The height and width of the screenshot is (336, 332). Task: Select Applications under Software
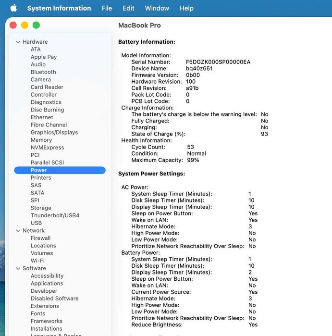pos(47,283)
